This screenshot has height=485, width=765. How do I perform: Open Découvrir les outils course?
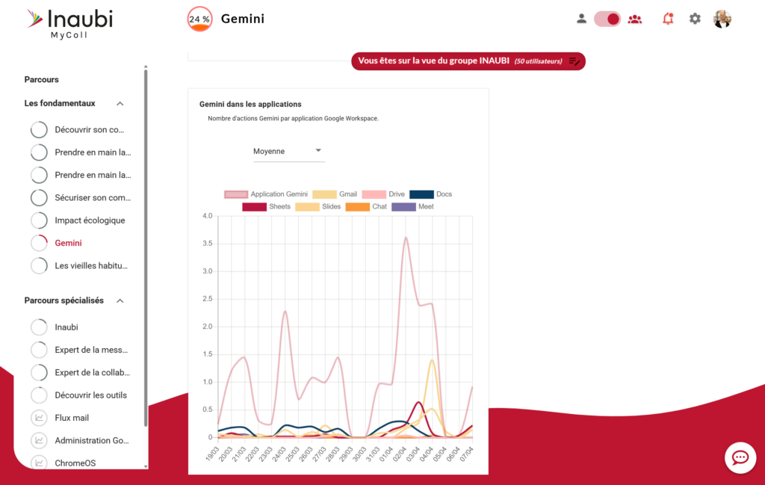(x=90, y=395)
